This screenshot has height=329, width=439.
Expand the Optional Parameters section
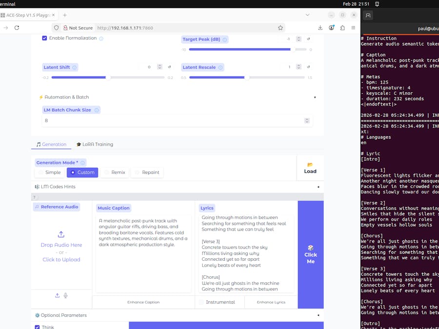[178, 315]
